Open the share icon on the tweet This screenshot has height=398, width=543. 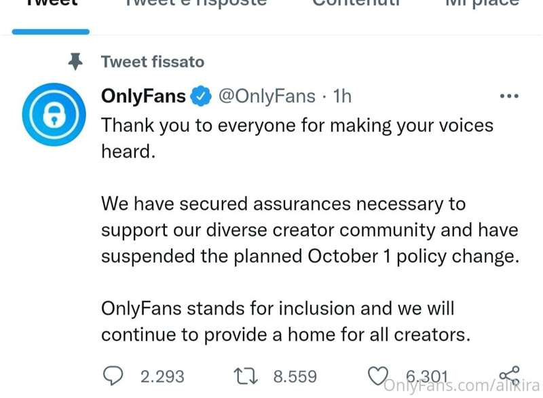coord(509,376)
